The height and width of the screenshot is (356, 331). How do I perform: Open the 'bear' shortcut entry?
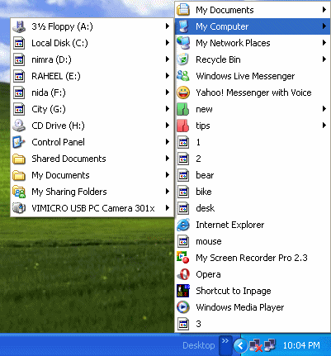(253, 175)
